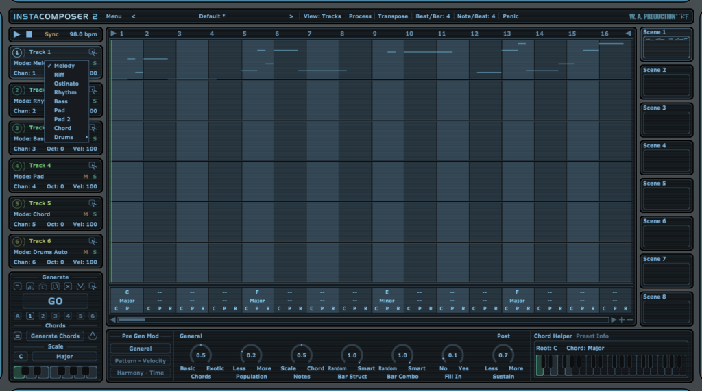The width and height of the screenshot is (702, 391).
Task: Click the drag cursor icon in Generate panel
Action: (x=93, y=286)
